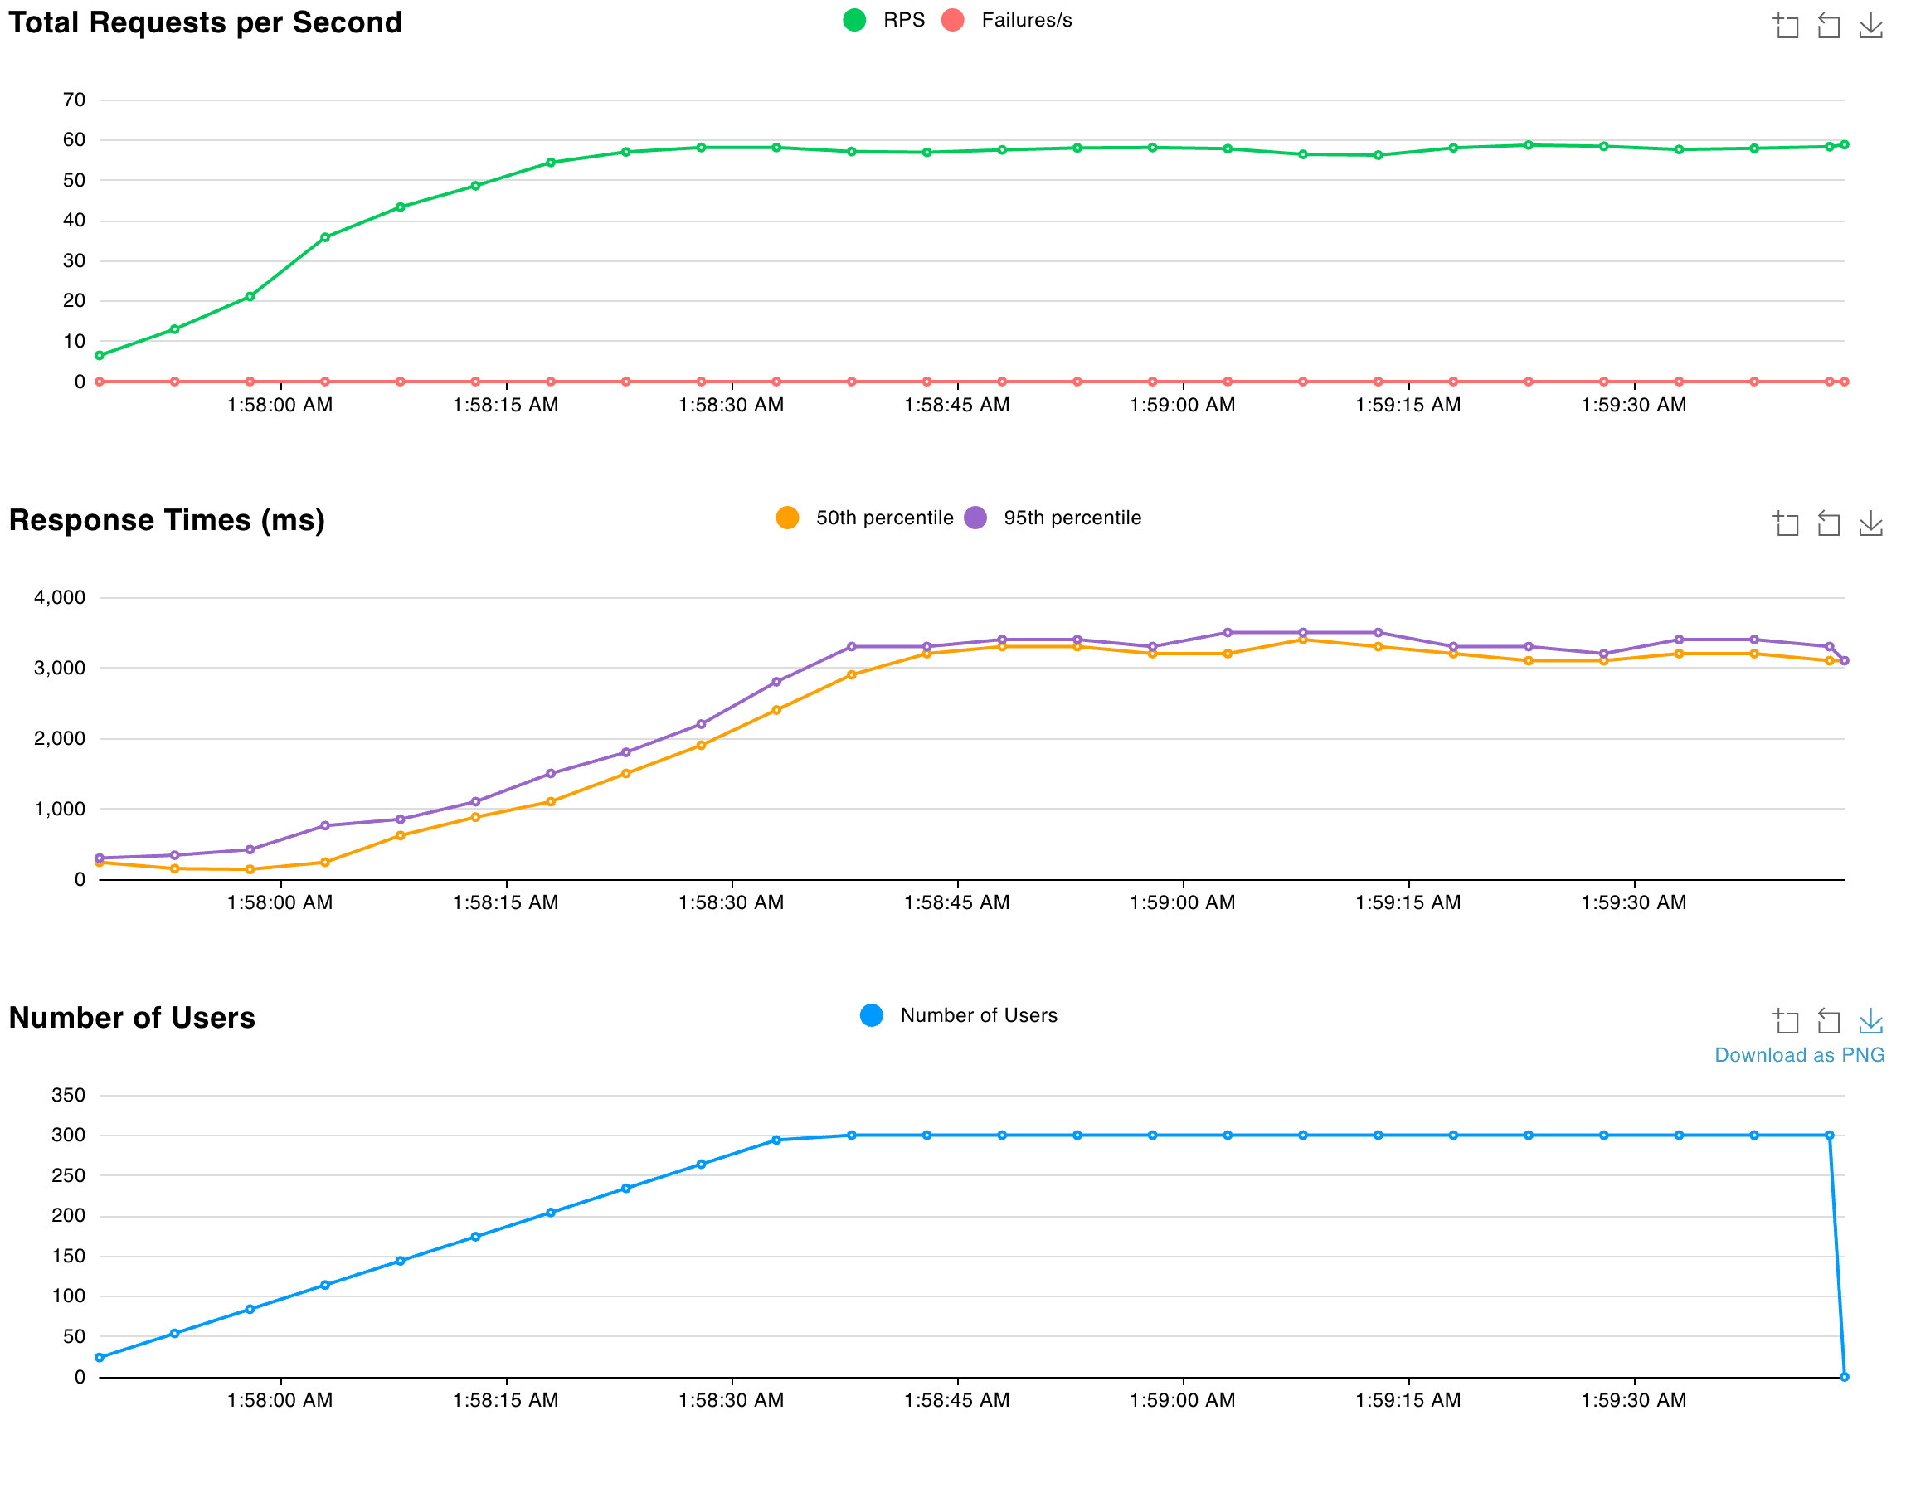Click zoom reset icon on Response Times chart
Viewport: 1911px width, 1493px height.
tap(1828, 523)
